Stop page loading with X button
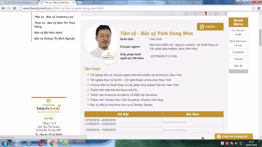This screenshot has height=147, width=262. click(x=14, y=8)
